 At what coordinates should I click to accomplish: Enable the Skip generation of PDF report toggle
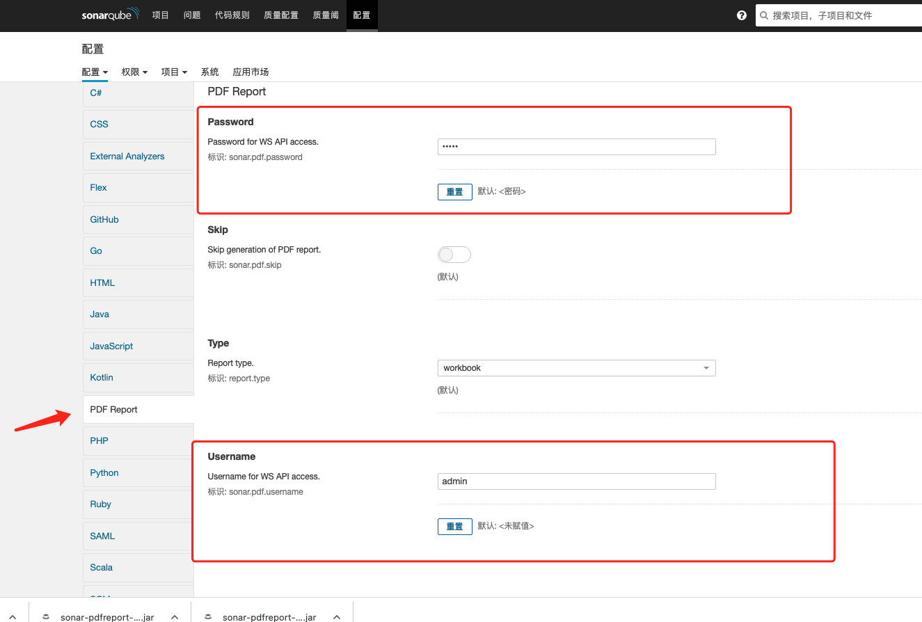(454, 255)
